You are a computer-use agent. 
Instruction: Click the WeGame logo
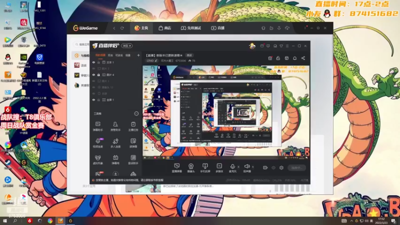pos(85,28)
